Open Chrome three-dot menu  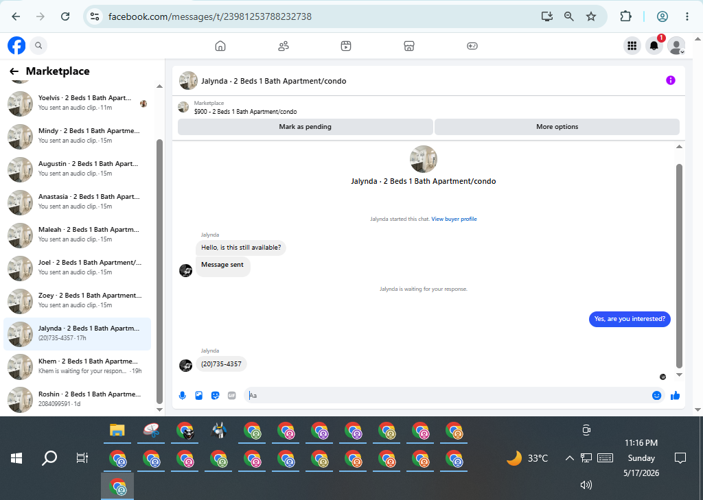click(x=687, y=16)
